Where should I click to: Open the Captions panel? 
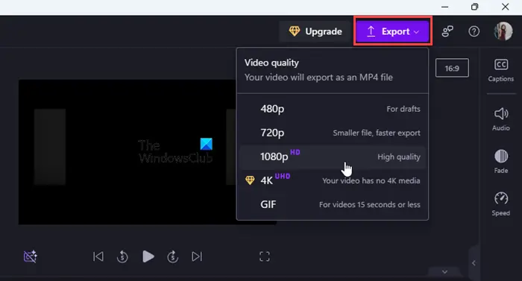point(500,70)
